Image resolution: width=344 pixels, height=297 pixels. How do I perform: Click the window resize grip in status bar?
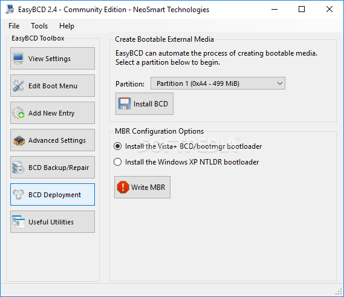[339, 292]
